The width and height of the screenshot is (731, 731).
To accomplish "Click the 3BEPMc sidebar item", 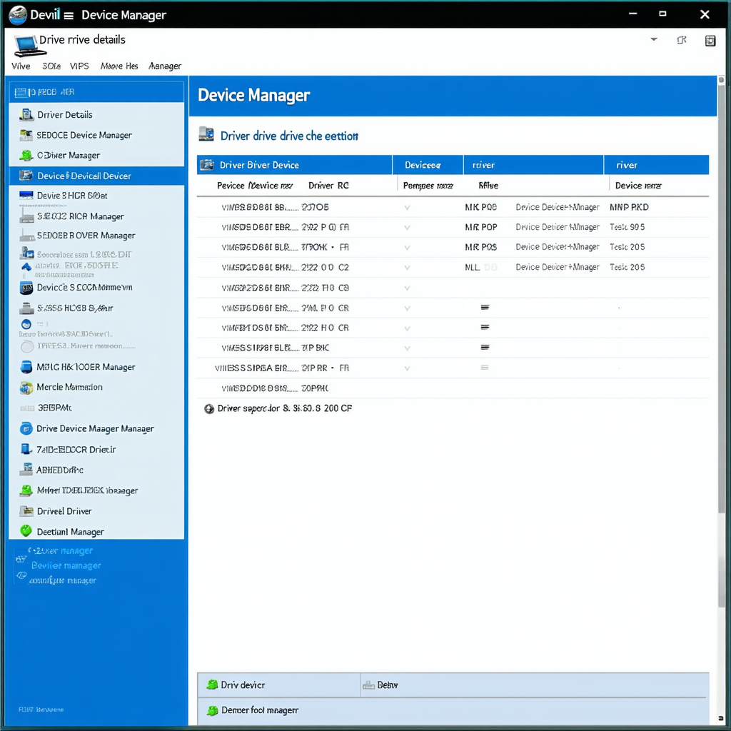I will (96, 408).
